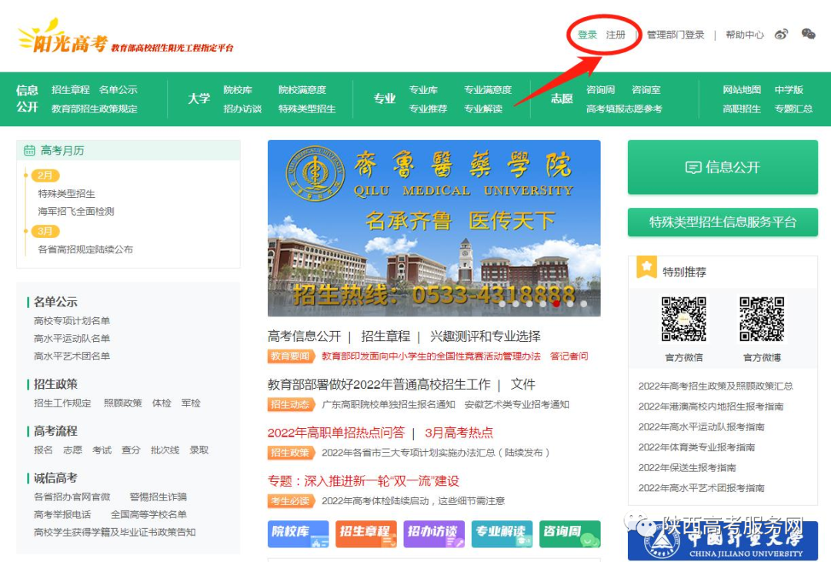The height and width of the screenshot is (562, 831).
Task: Open 3月高考热点 headline
Action: click(x=459, y=433)
